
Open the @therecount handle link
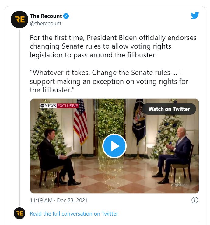tap(46, 23)
